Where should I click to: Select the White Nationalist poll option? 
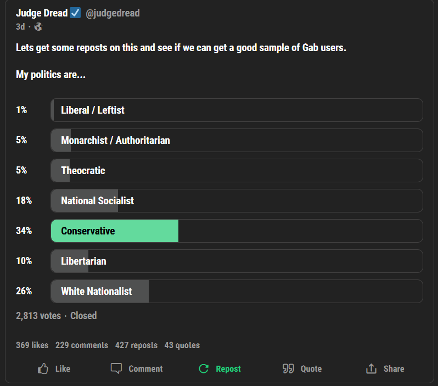[x=237, y=291]
